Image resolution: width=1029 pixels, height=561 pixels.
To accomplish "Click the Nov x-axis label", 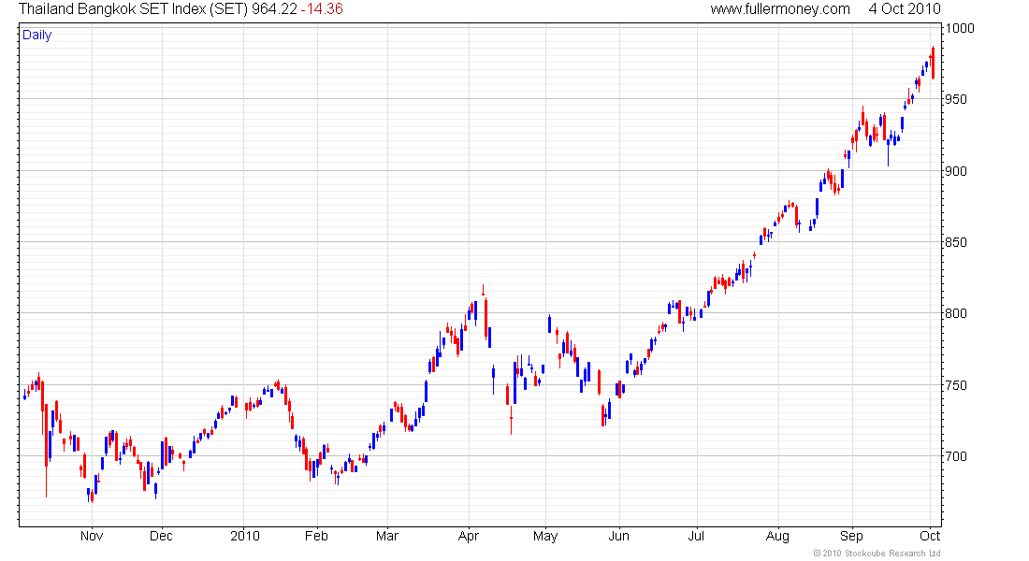I will point(92,536).
